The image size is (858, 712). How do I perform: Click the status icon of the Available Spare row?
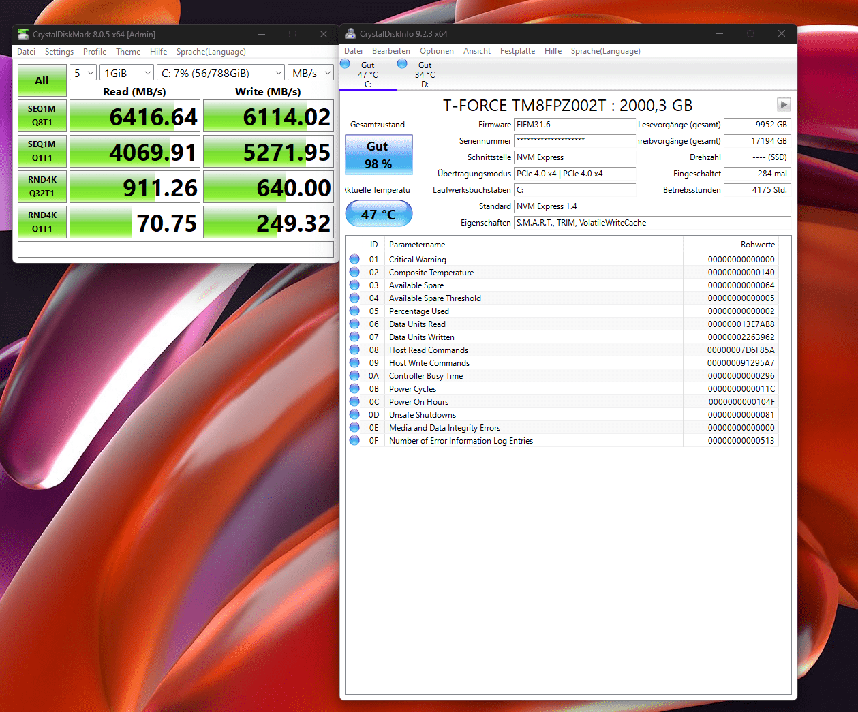(x=354, y=285)
